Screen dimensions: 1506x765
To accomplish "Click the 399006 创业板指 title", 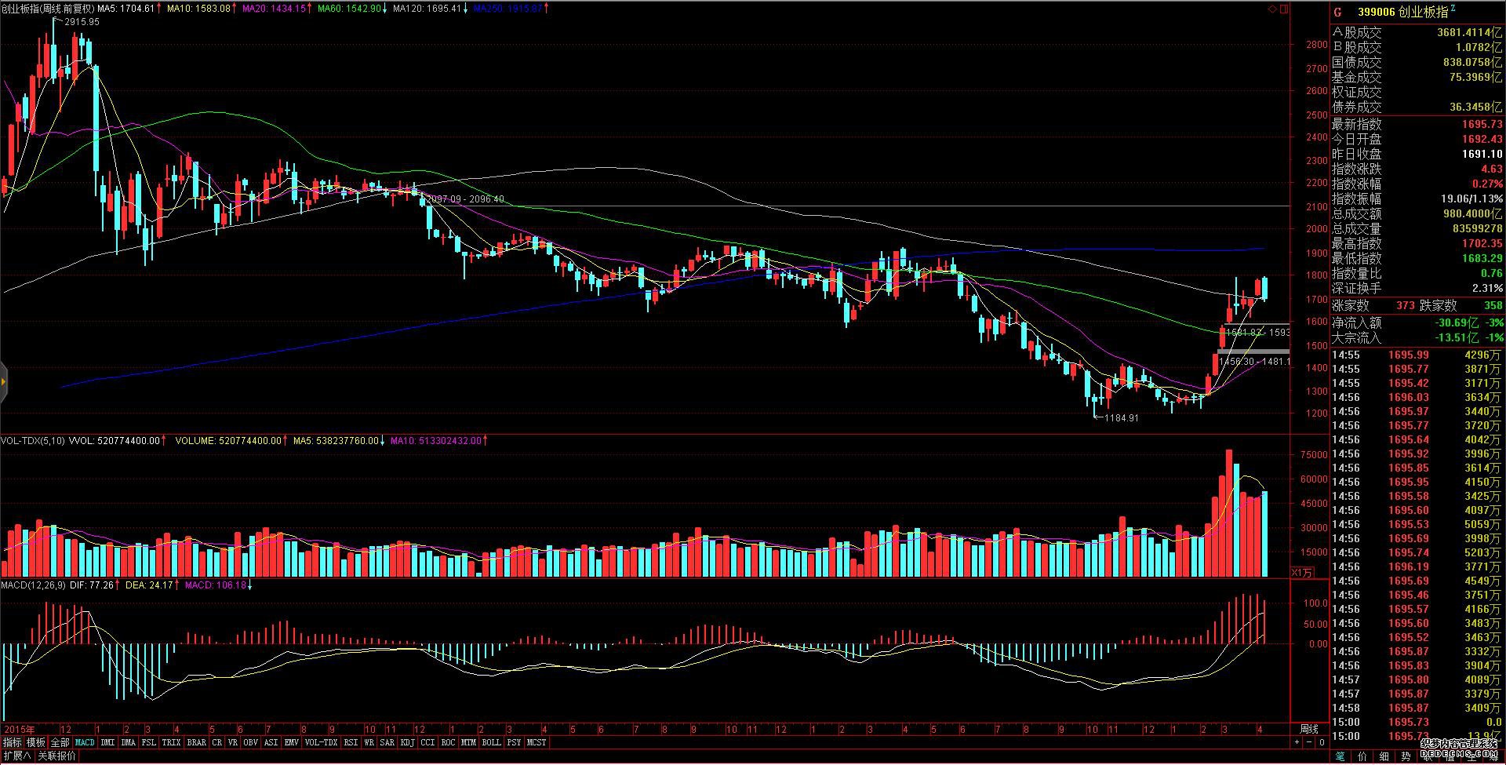I will (1402, 13).
